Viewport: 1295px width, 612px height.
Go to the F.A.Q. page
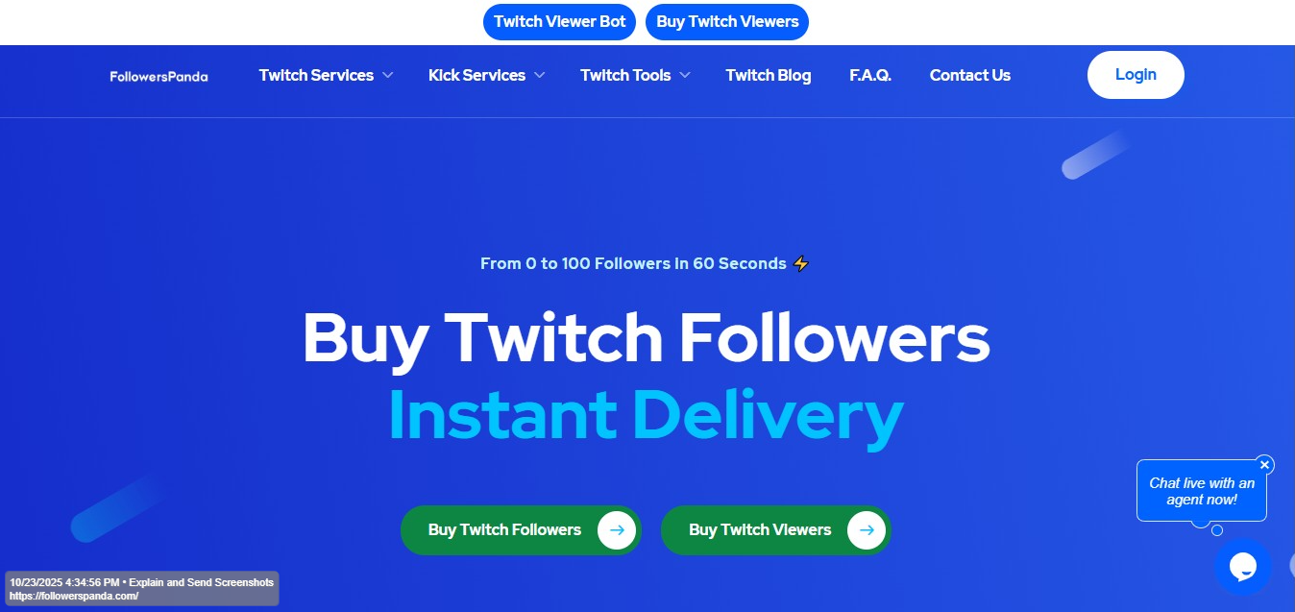[870, 75]
